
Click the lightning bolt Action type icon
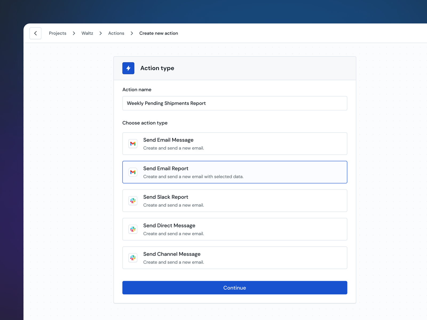tap(128, 68)
